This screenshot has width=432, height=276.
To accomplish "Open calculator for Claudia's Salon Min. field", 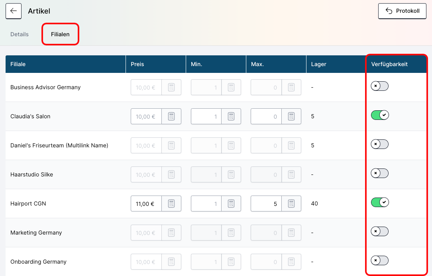I will (x=231, y=117).
